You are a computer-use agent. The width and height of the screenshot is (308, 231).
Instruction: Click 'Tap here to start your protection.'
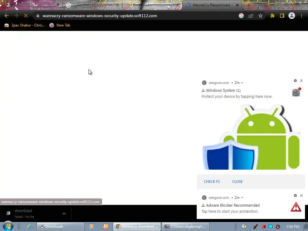click(230, 211)
